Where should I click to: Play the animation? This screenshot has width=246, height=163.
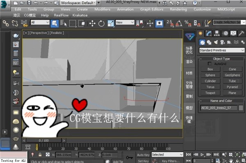click(x=202, y=155)
